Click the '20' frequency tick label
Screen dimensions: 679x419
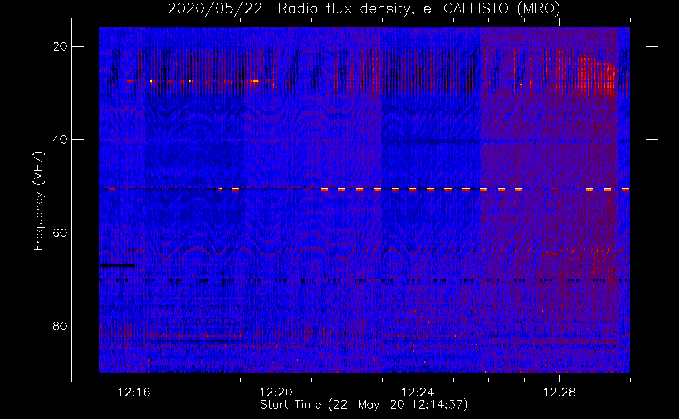click(x=60, y=47)
